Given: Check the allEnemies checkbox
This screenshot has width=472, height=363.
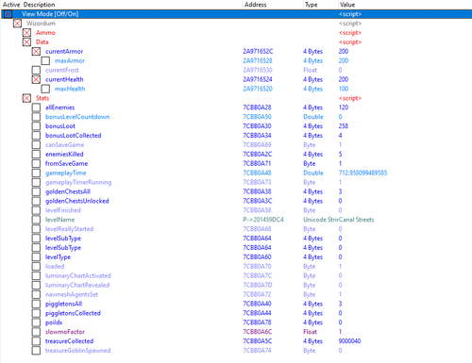Looking at the screenshot, I should click(36, 107).
